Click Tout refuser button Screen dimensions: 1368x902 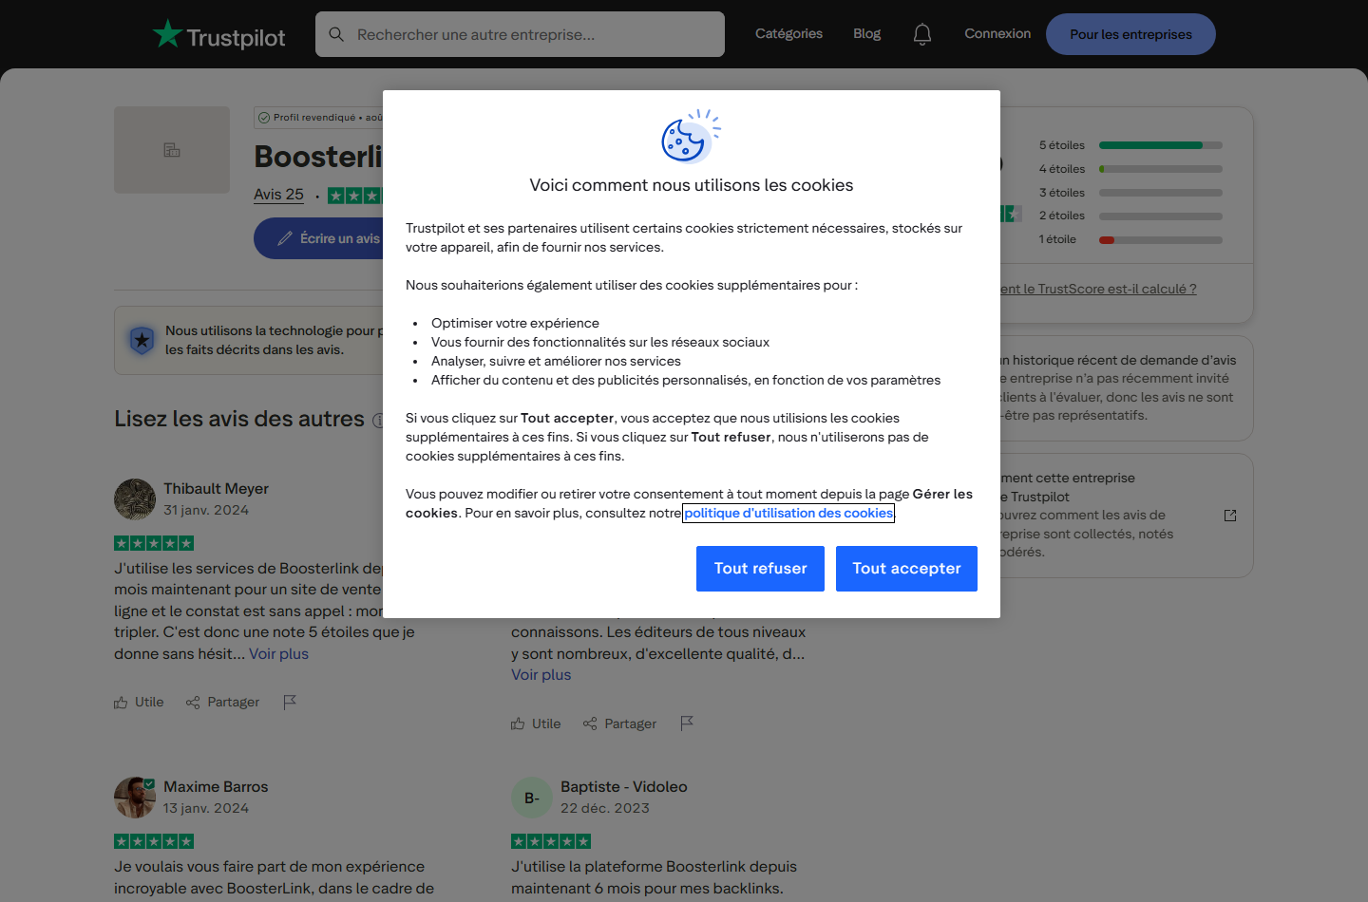coord(760,569)
